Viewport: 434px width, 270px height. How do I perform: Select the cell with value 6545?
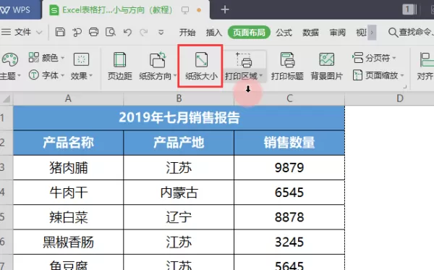(289, 193)
